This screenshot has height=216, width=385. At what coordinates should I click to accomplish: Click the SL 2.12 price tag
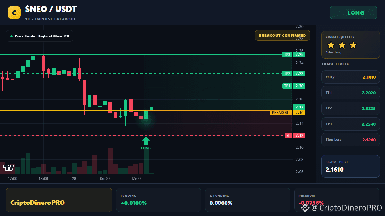[295, 136]
